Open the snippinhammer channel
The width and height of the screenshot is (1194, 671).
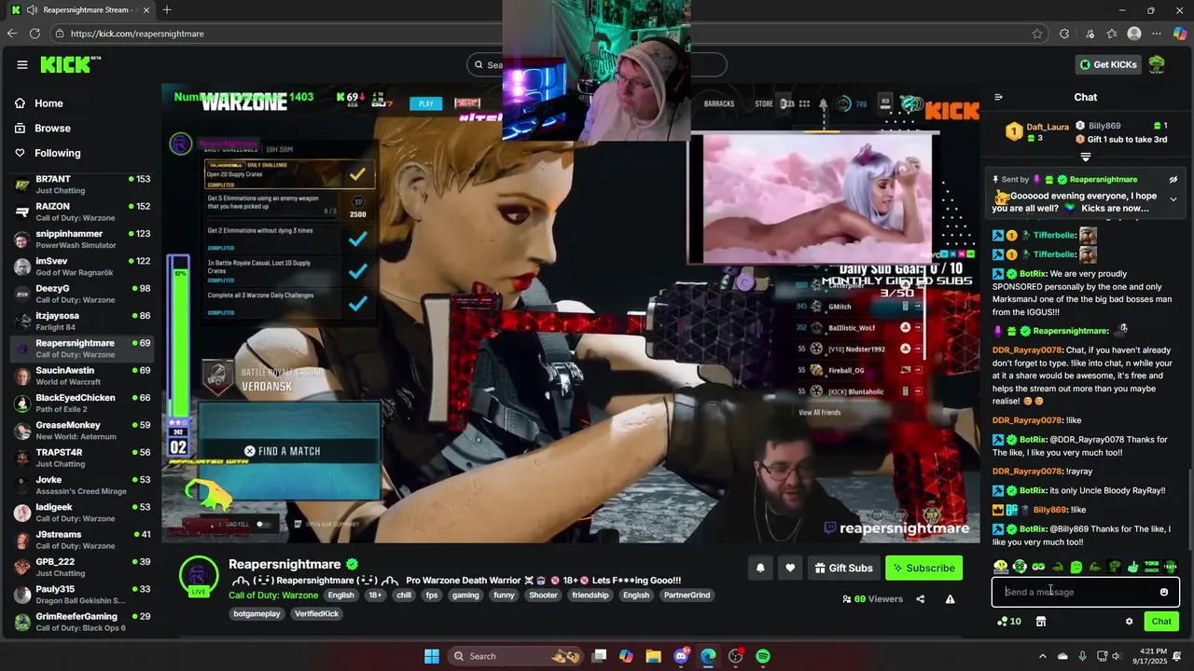pyautogui.click(x=82, y=239)
